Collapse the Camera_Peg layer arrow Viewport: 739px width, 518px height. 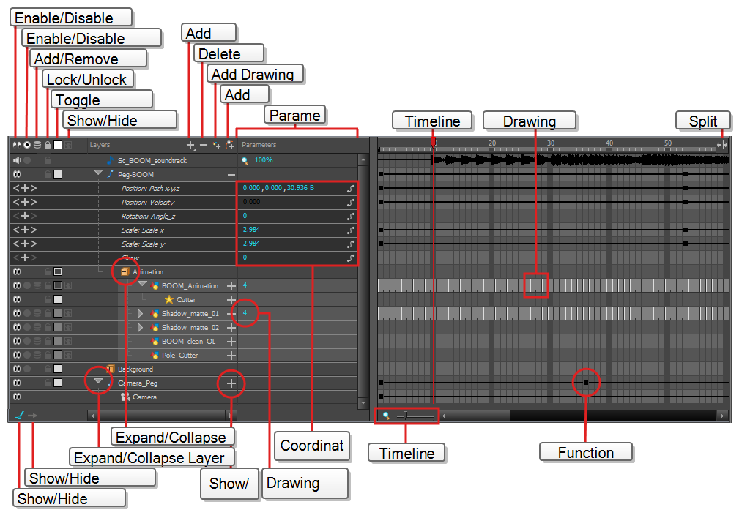pyautogui.click(x=98, y=381)
